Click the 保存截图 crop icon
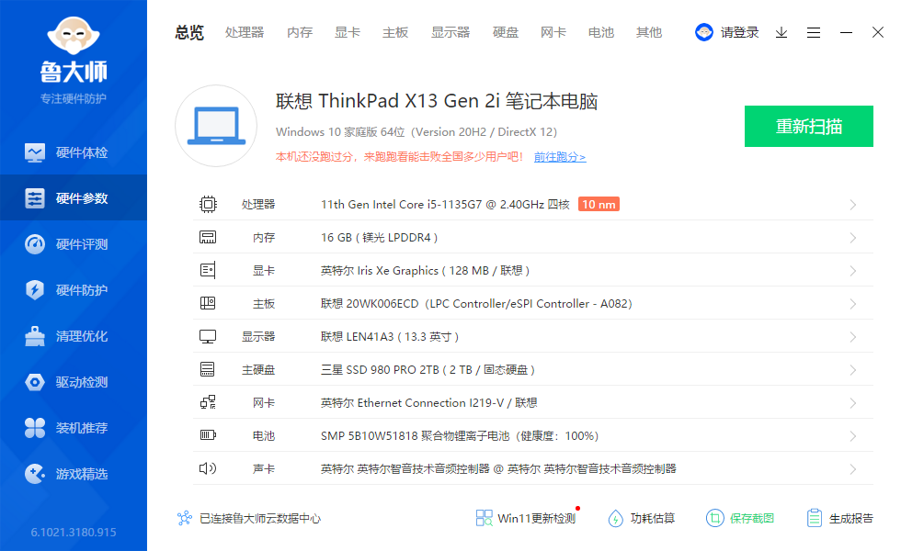Screen dimensions: 901x551 click(x=715, y=518)
